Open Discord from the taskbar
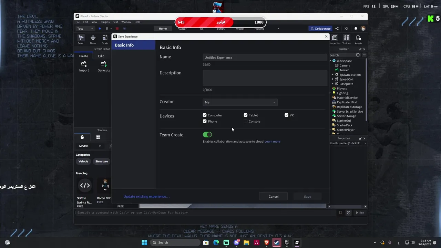 pyautogui.click(x=236, y=242)
